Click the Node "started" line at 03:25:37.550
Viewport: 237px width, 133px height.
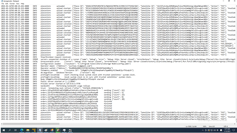(x=53, y=79)
